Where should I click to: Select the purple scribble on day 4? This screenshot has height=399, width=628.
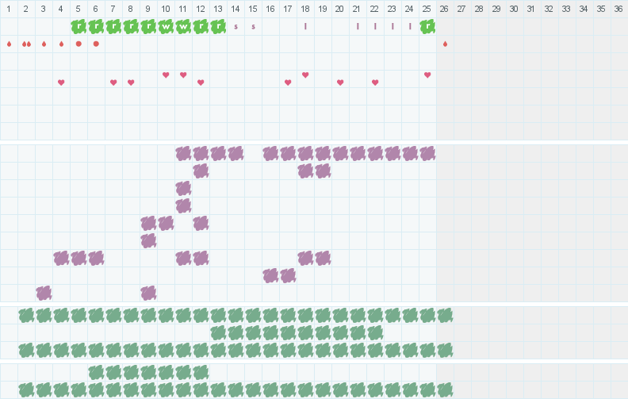61,258
